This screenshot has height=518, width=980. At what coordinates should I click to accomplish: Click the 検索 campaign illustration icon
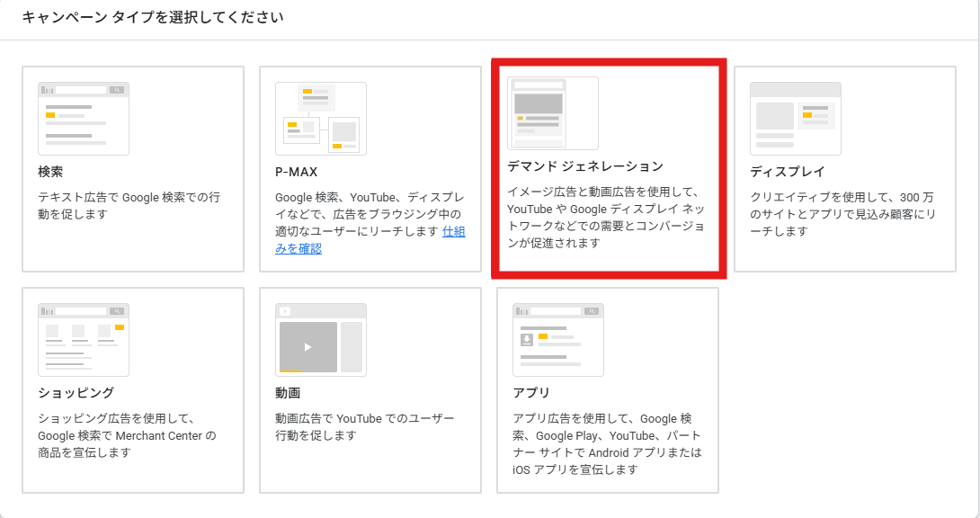coord(84,118)
